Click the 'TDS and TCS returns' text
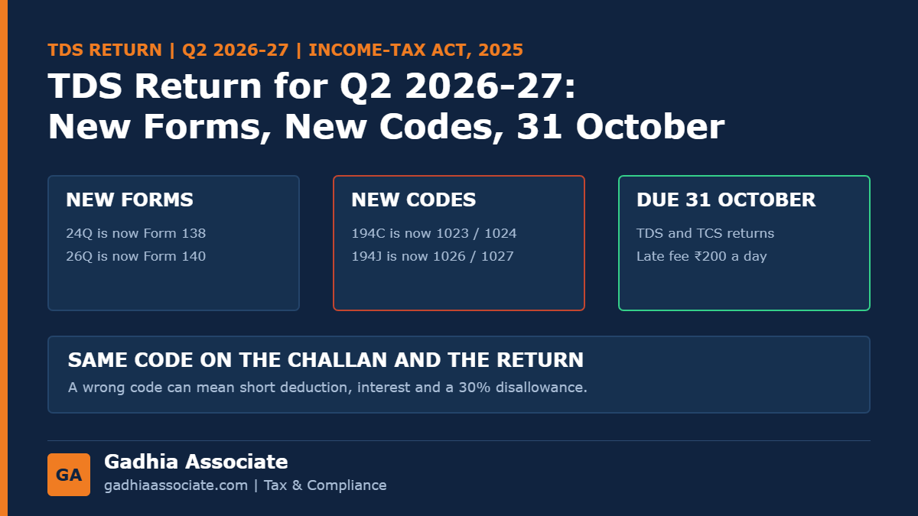Image resolution: width=918 pixels, height=516 pixels. pyautogui.click(x=705, y=233)
